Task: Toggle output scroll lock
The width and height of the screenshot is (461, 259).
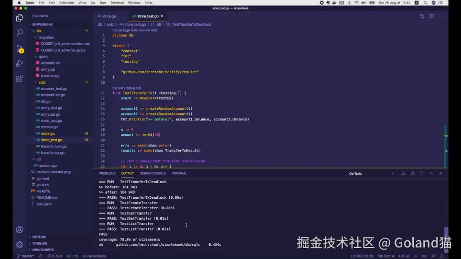Action: pos(412,174)
